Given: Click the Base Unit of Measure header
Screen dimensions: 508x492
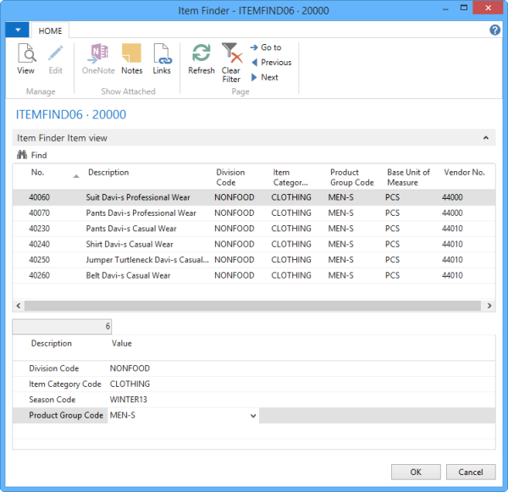Looking at the screenshot, I should click(408, 177).
